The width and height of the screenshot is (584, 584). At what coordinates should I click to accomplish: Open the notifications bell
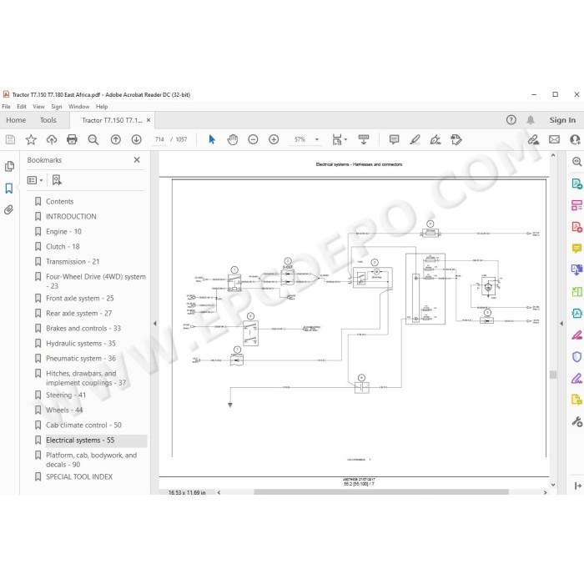pyautogui.click(x=531, y=120)
